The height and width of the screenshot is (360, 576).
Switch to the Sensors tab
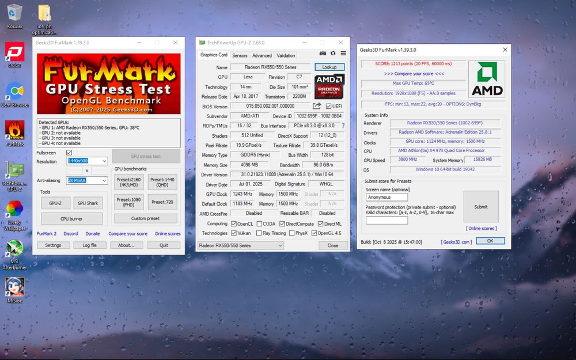click(x=240, y=55)
